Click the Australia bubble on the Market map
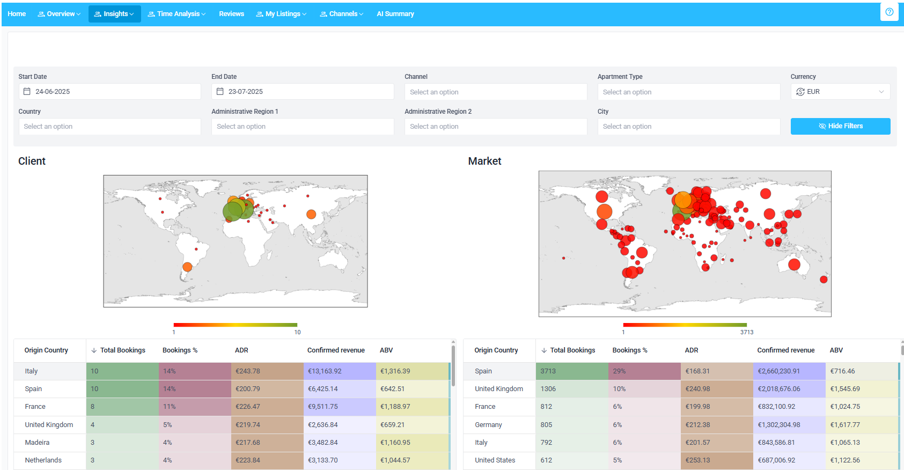This screenshot has height=470, width=904. 794,265
